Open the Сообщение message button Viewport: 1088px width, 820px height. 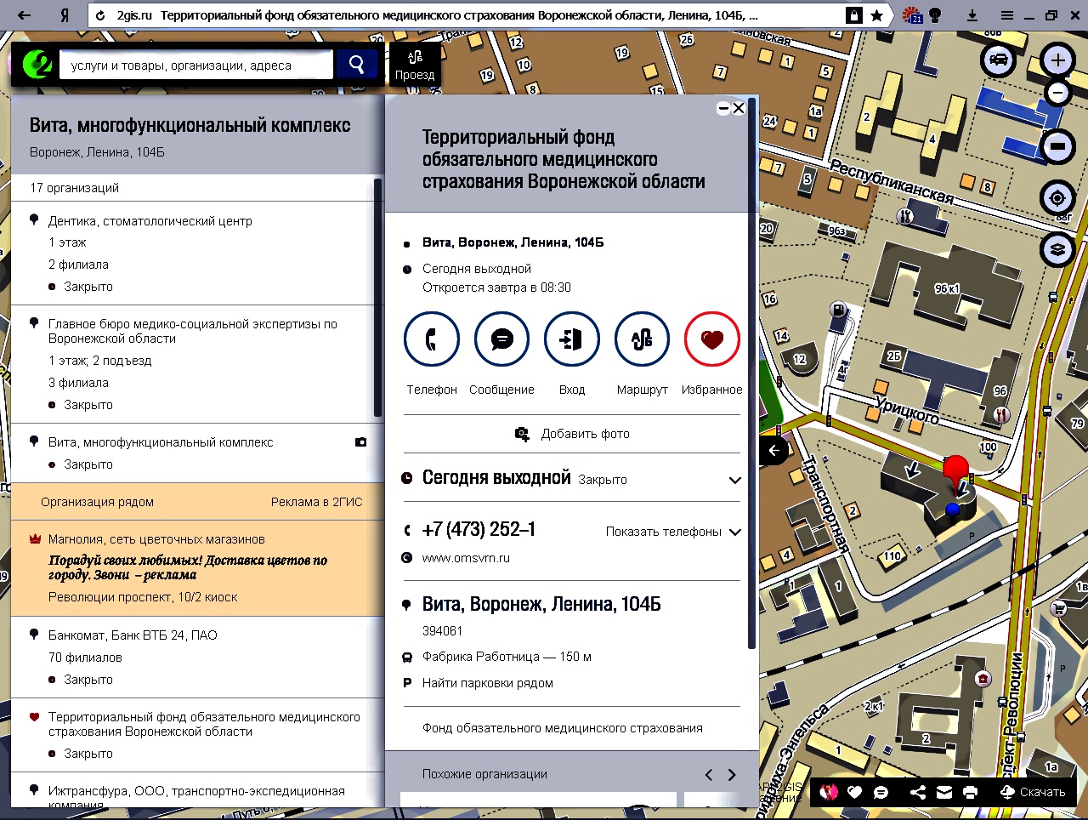pos(501,339)
